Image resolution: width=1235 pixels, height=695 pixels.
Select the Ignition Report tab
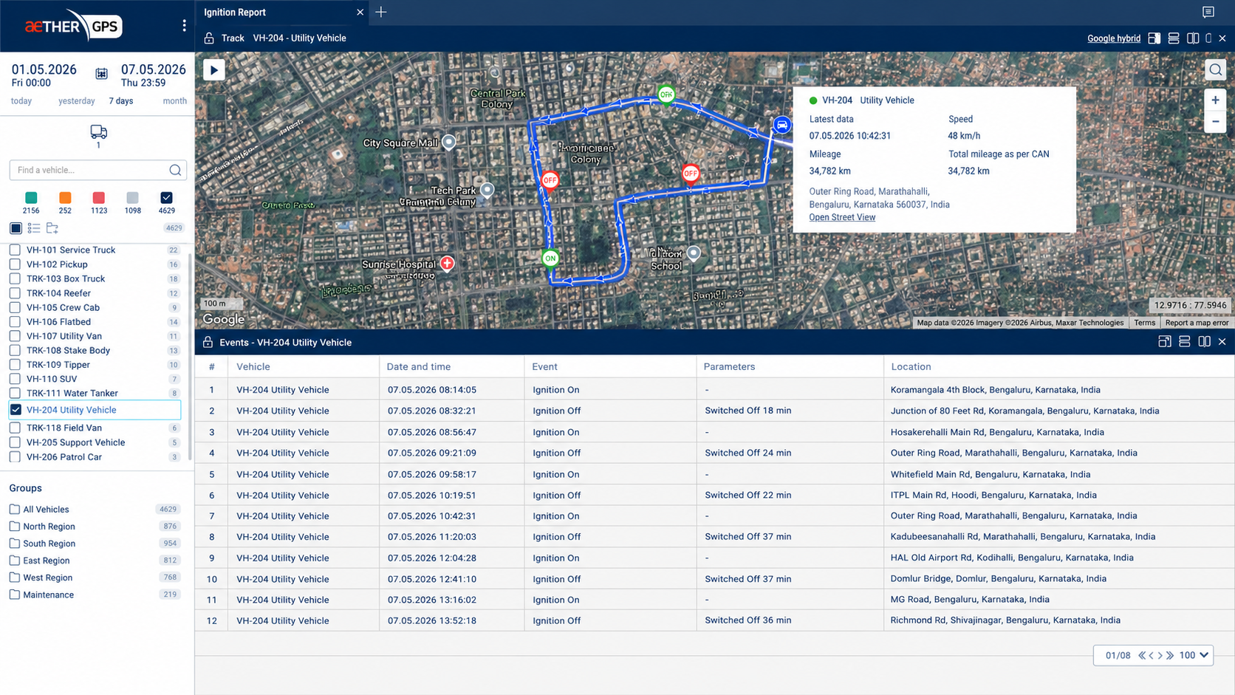point(235,12)
